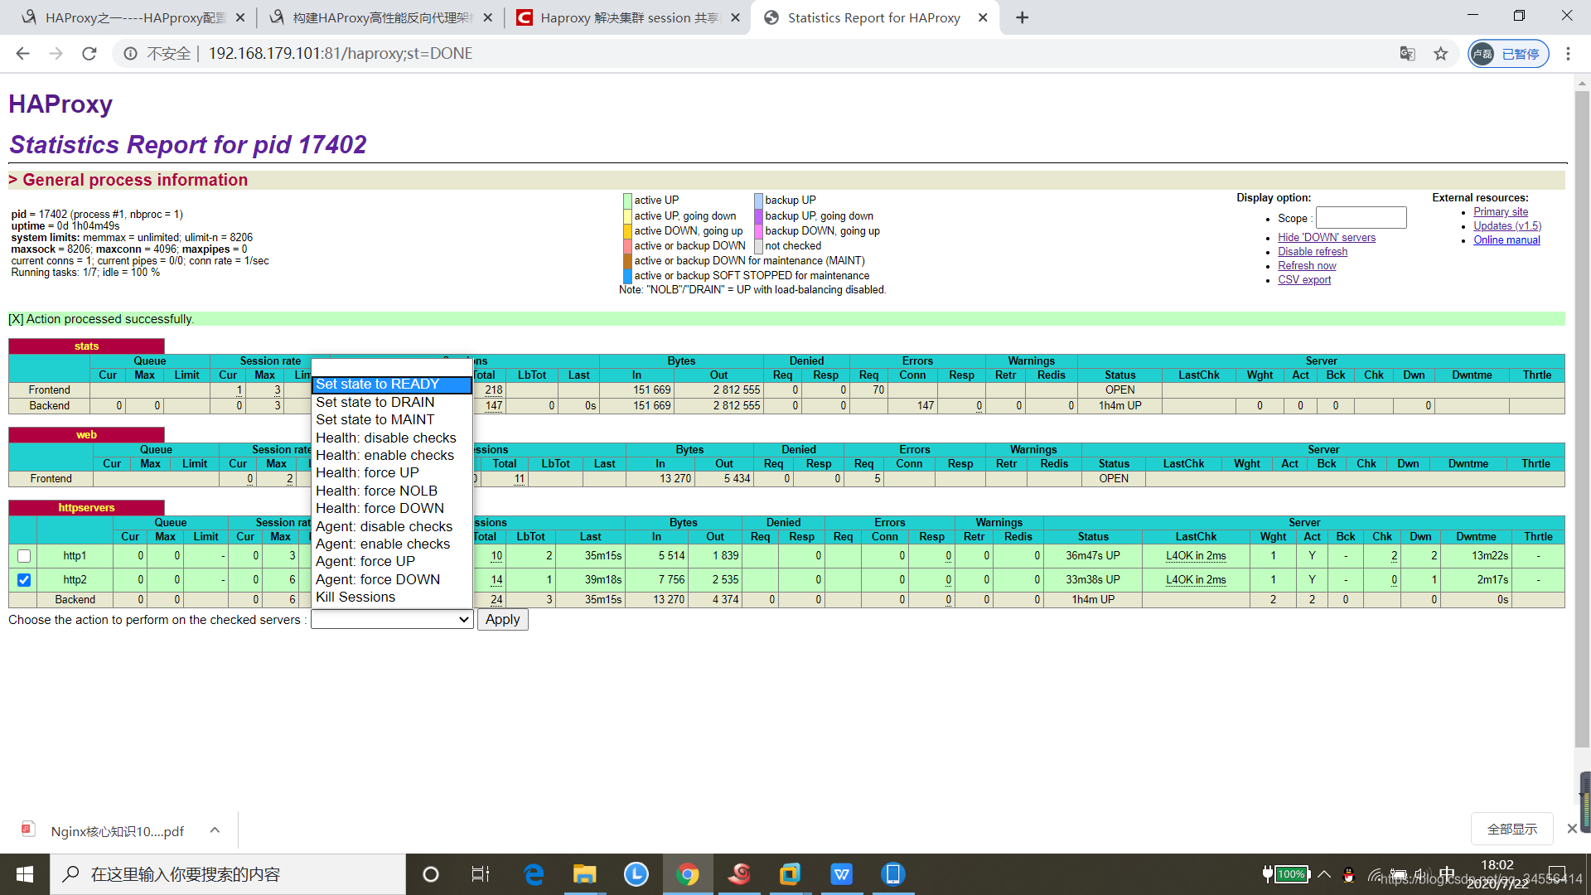1591x895 pixels.
Task: Open File Explorer from taskbar
Action: pos(585,874)
